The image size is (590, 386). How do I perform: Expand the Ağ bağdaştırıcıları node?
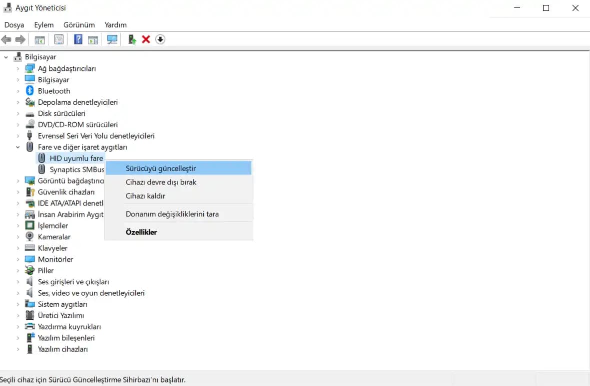pos(18,68)
